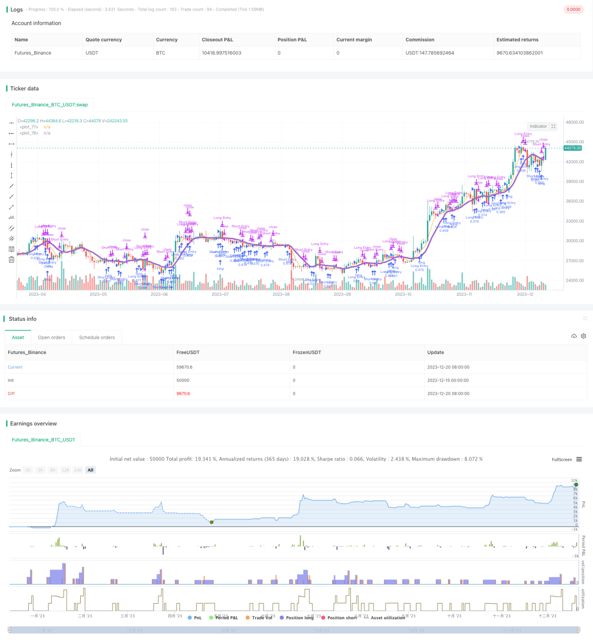
Task: Toggle the PnL series in chart legend
Action: point(194,617)
